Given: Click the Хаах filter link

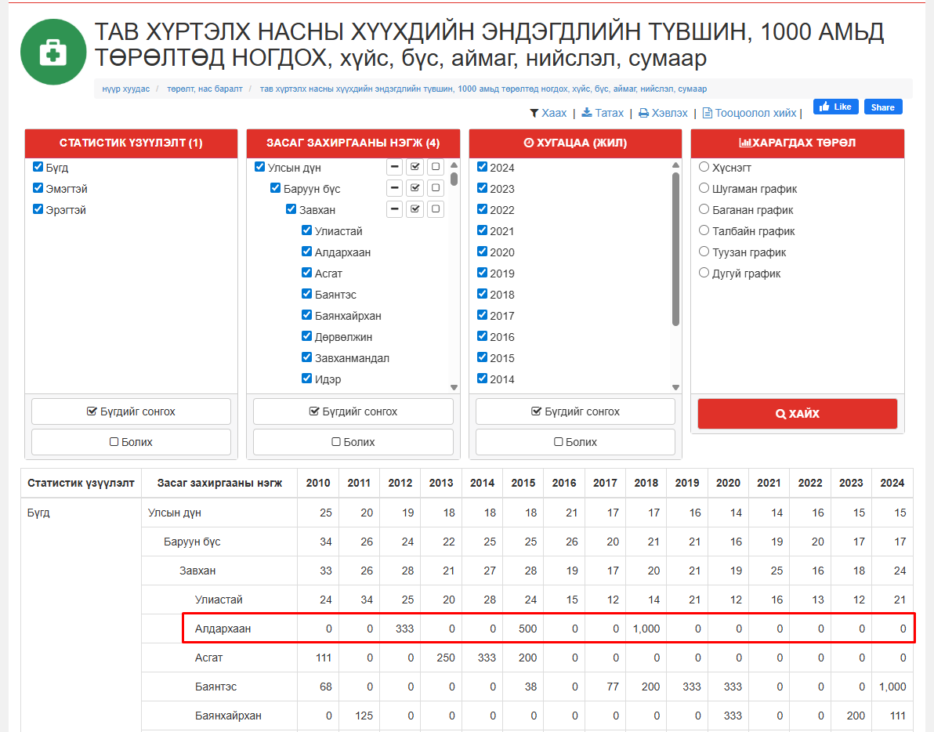Looking at the screenshot, I should pyautogui.click(x=548, y=113).
